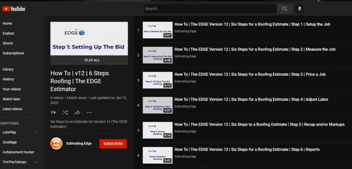Click title 'Step 3 | Price a Job'
The width and height of the screenshot is (352, 169).
[250, 74]
